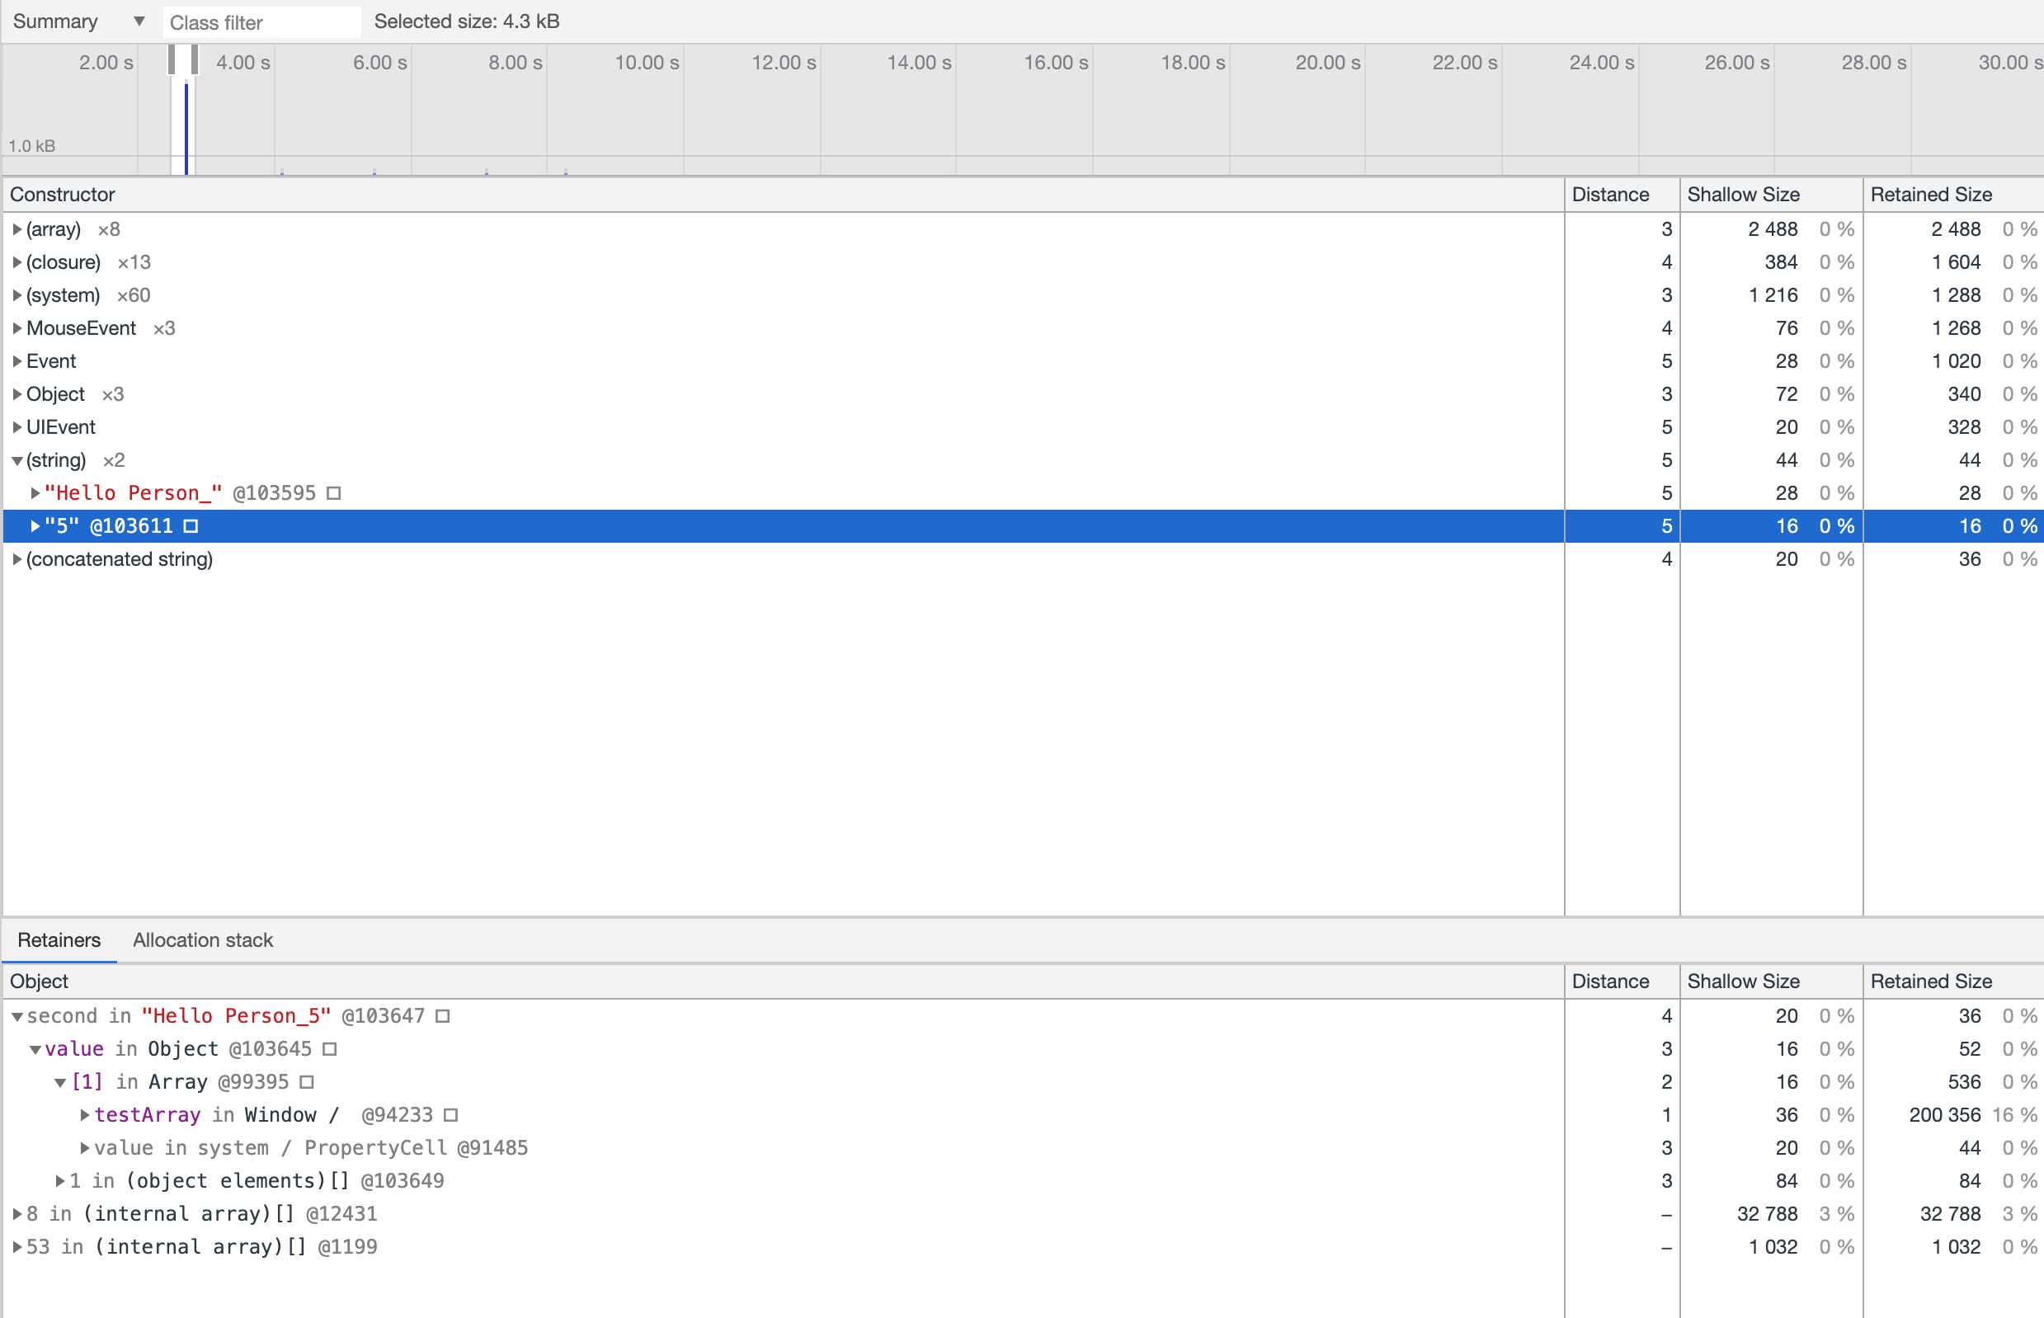Expand the MouseEvent ×3 row
The height and width of the screenshot is (1318, 2044).
16,328
